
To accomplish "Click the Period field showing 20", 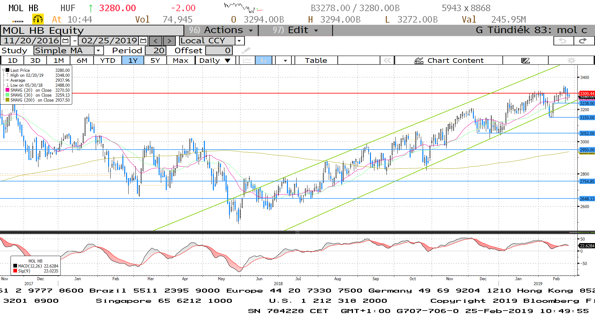I will (x=156, y=50).
